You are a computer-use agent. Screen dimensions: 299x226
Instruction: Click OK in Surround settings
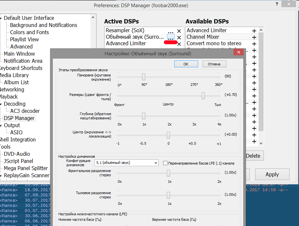point(186,64)
